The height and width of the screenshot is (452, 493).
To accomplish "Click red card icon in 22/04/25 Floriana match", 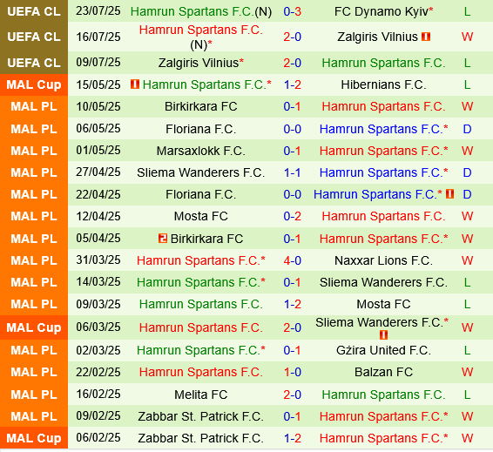I will [449, 194].
